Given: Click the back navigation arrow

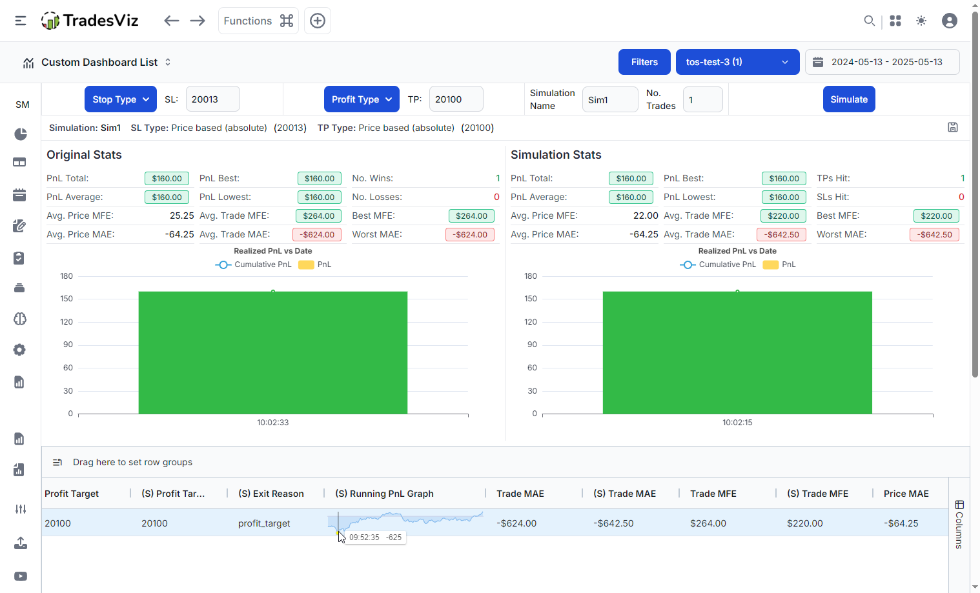Looking at the screenshot, I should (171, 21).
